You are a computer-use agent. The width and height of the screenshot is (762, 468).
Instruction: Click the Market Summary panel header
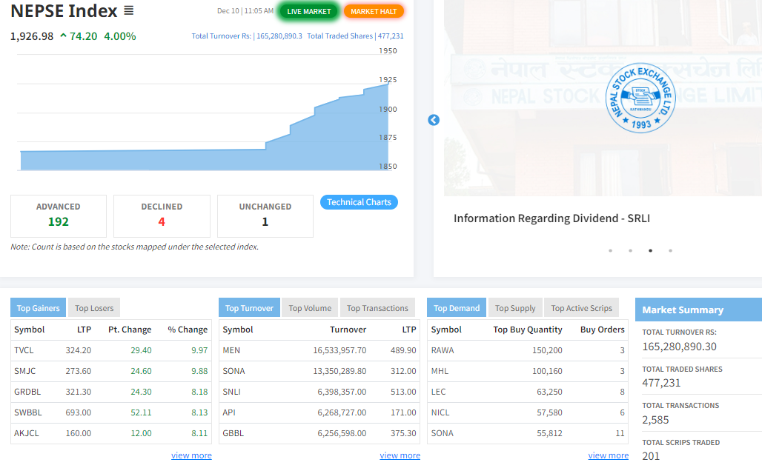pyautogui.click(x=698, y=310)
